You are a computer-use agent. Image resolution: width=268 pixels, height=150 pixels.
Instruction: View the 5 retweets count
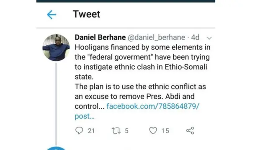(126, 131)
